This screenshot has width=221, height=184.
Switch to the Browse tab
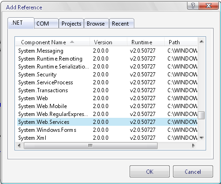point(97,23)
